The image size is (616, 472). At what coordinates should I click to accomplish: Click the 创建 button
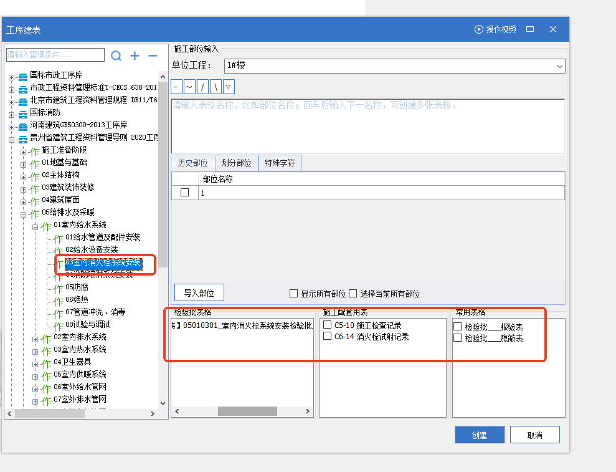479,435
